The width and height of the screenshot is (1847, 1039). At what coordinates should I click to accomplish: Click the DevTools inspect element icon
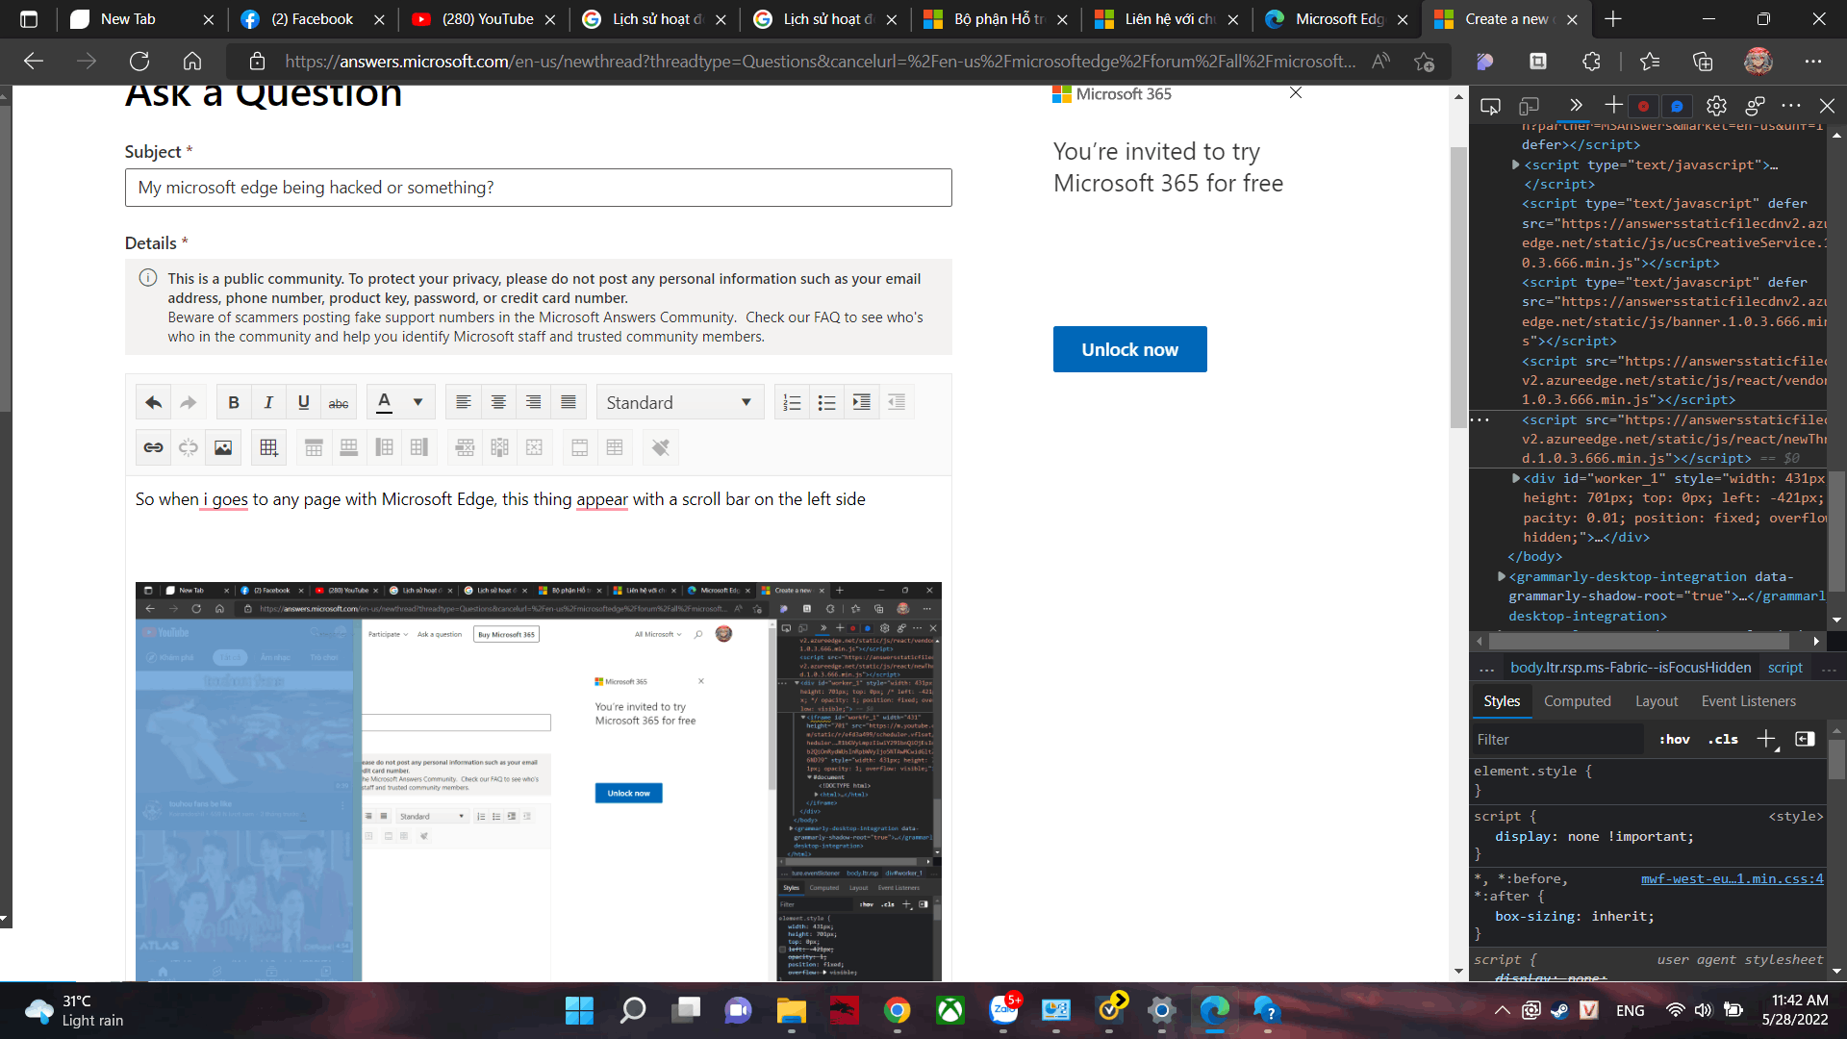click(1490, 106)
